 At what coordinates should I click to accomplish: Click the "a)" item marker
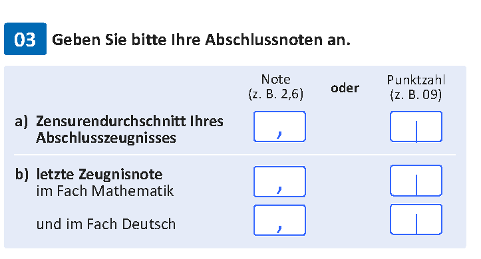[21, 122]
